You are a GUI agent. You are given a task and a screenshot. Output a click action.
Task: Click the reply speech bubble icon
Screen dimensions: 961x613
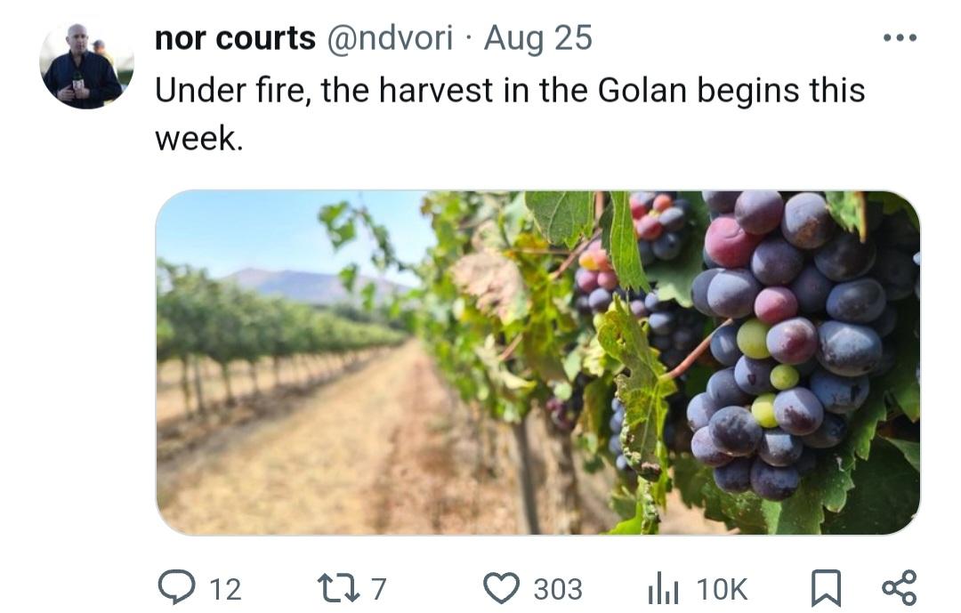[x=176, y=587]
